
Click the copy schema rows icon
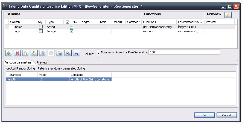click(42, 53)
